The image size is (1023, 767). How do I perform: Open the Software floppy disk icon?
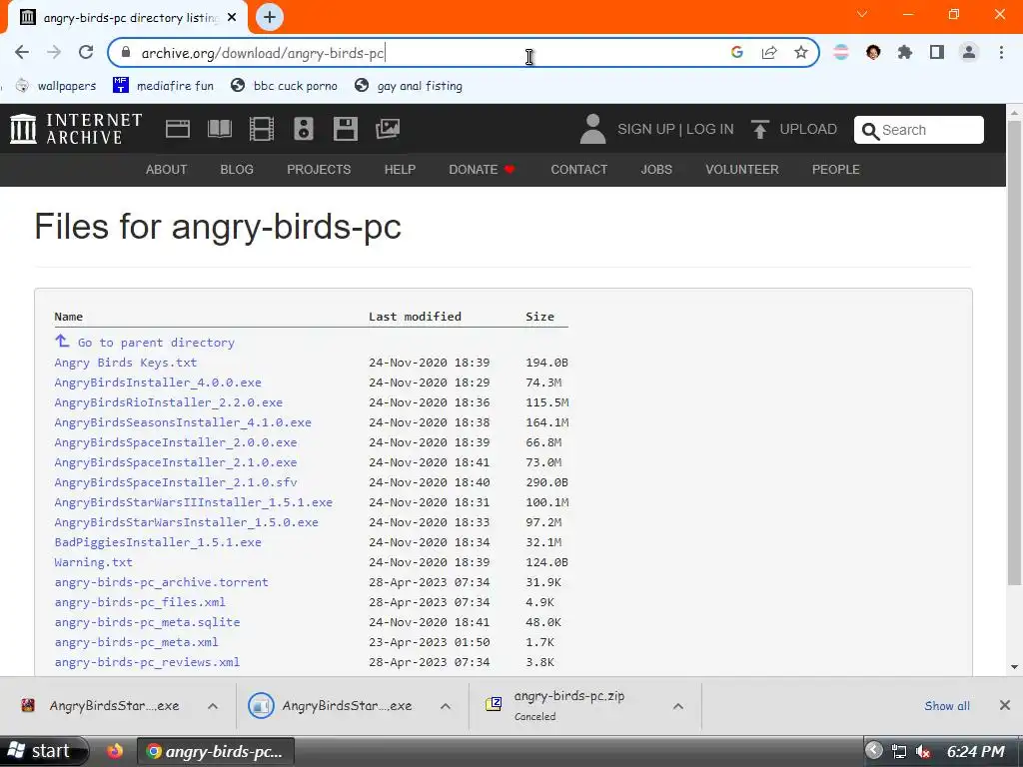click(x=345, y=129)
